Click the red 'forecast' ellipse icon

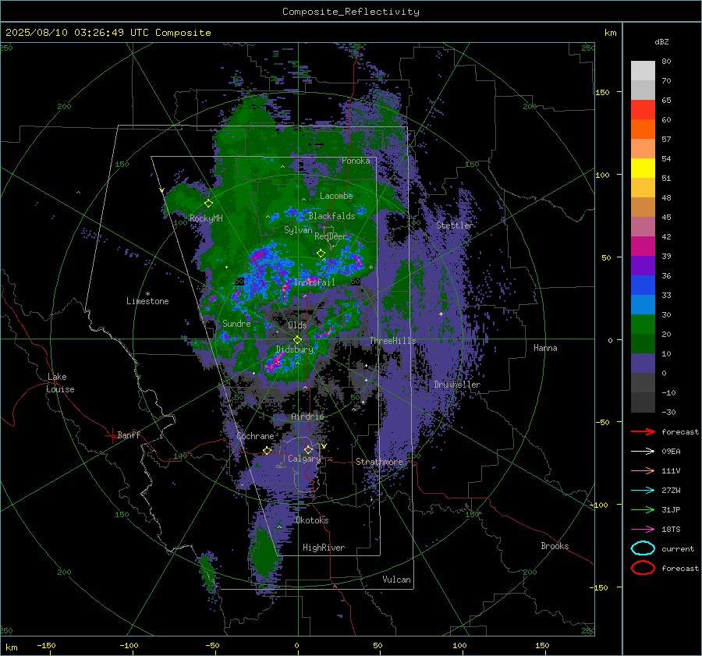[x=643, y=568]
